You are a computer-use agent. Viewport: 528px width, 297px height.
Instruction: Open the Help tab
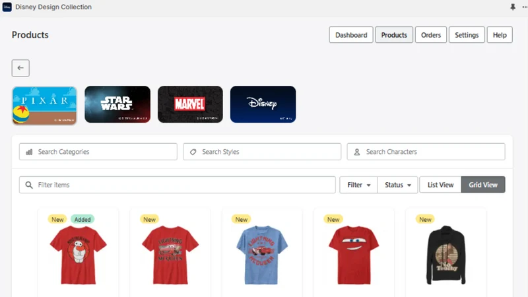(500, 35)
